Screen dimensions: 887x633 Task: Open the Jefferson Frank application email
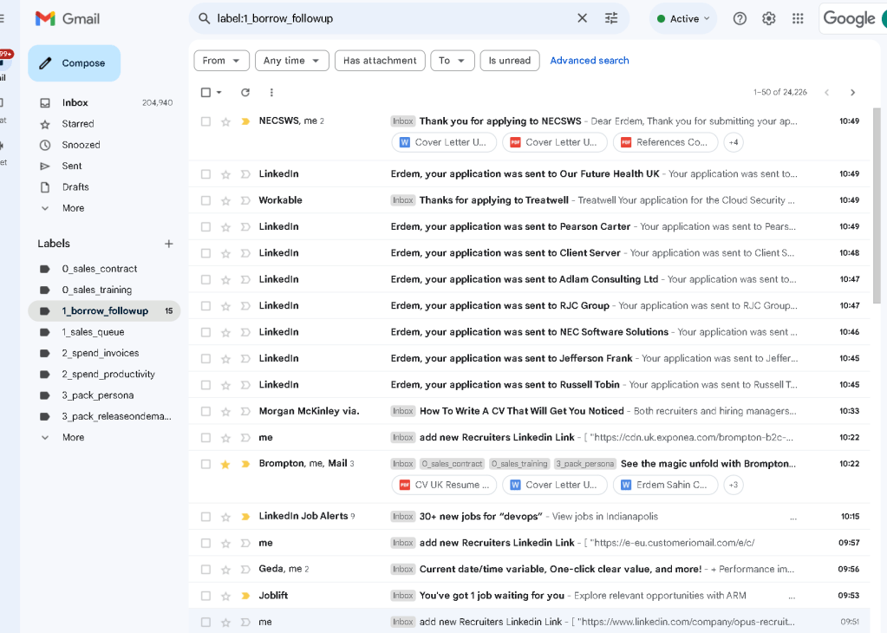click(x=530, y=359)
